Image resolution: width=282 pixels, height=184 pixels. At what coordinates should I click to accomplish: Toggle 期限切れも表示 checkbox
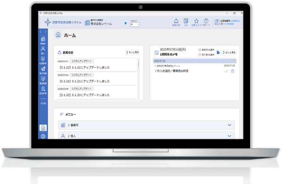pos(200,50)
